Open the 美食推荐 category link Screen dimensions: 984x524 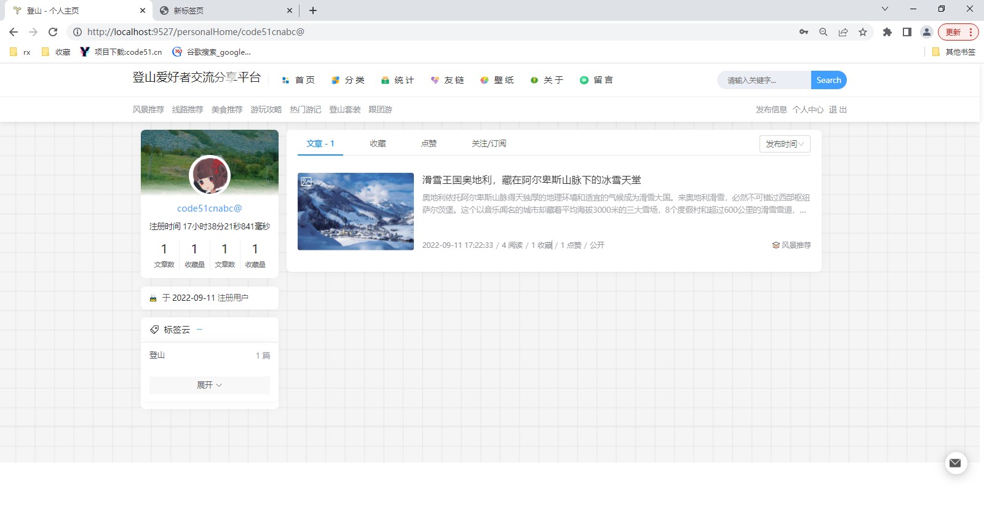click(227, 109)
